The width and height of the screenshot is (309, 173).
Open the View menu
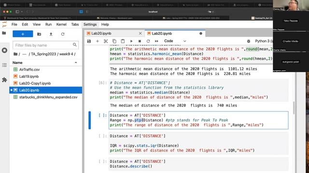(x=37, y=25)
